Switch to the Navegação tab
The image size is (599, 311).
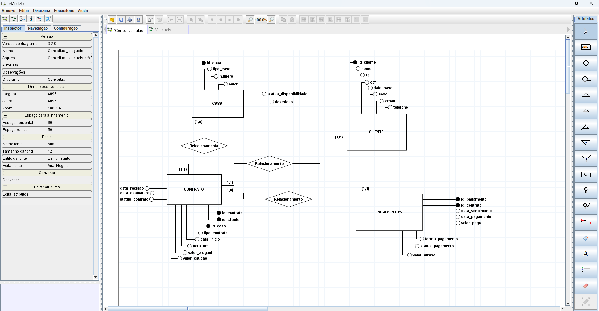point(38,28)
